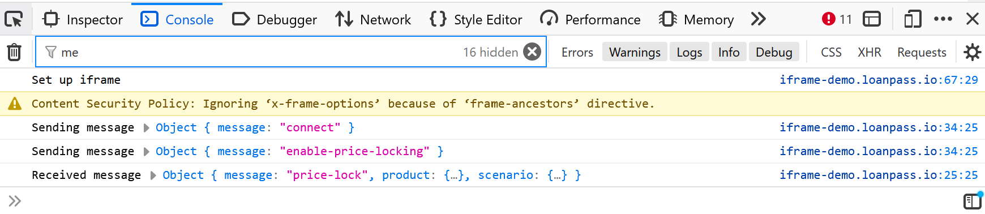Image resolution: width=985 pixels, height=214 pixels.
Task: Toggle the CSS filter
Action: 831,52
